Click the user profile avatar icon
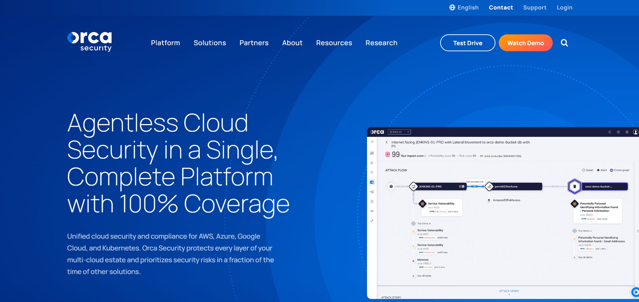The image size is (639, 302). [x=636, y=132]
